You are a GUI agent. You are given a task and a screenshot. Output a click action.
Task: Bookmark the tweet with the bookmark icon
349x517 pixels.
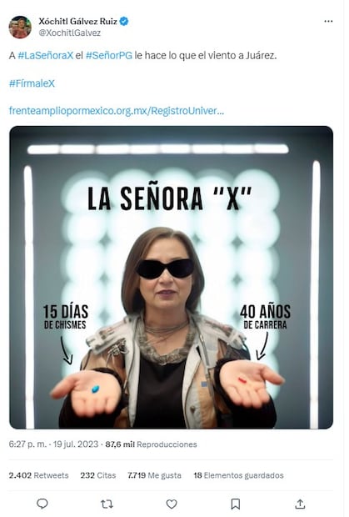pos(236,504)
